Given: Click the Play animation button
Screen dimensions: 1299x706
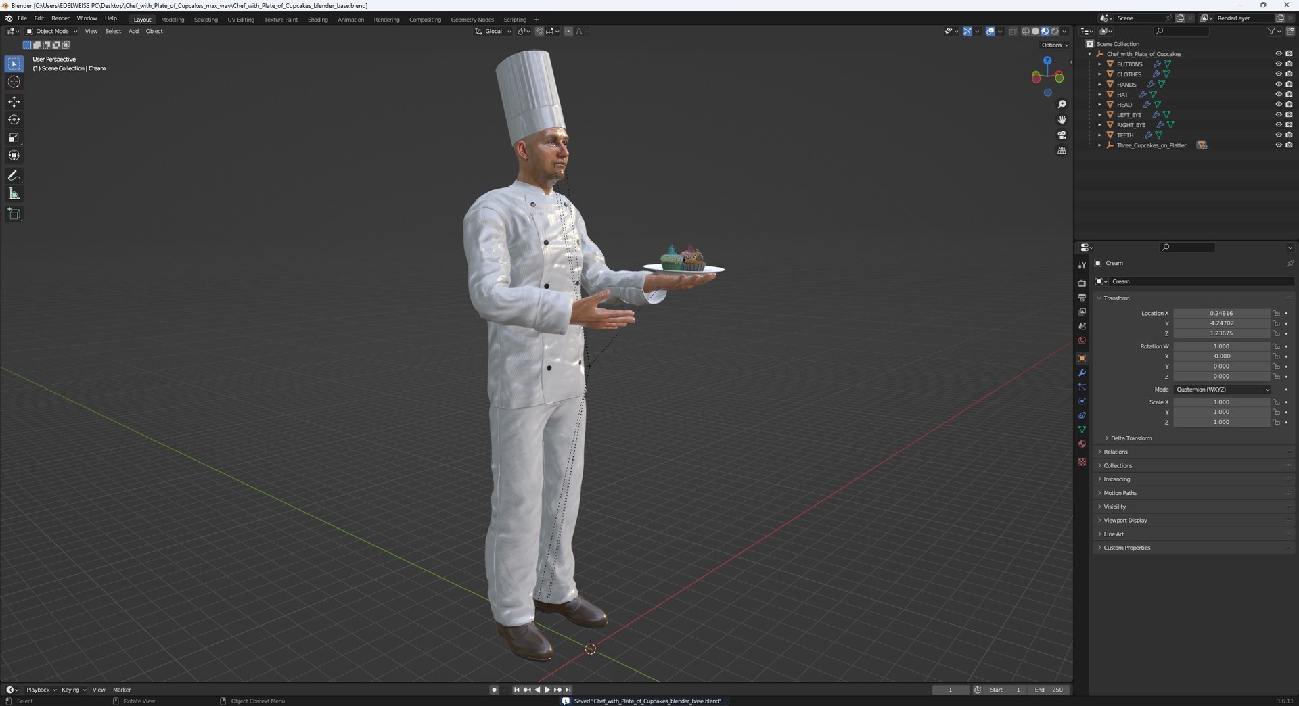Looking at the screenshot, I should (547, 690).
